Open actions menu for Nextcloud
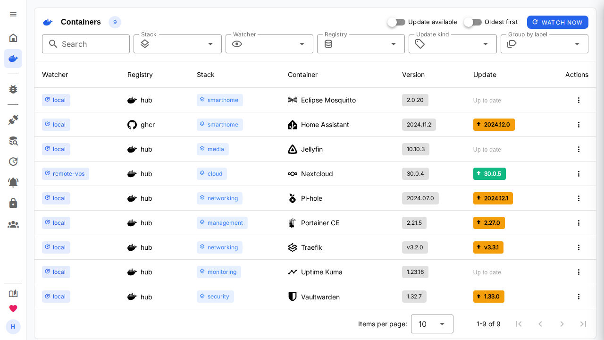Viewport: 604px width, 340px height. click(x=579, y=174)
